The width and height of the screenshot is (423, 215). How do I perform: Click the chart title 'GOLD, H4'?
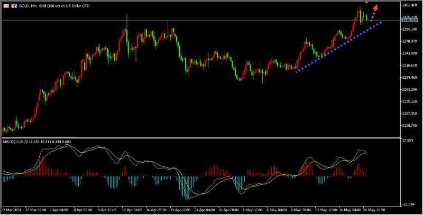[28, 6]
